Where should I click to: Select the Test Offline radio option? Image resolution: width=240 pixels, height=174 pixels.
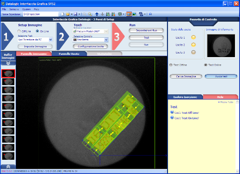pos(171,65)
